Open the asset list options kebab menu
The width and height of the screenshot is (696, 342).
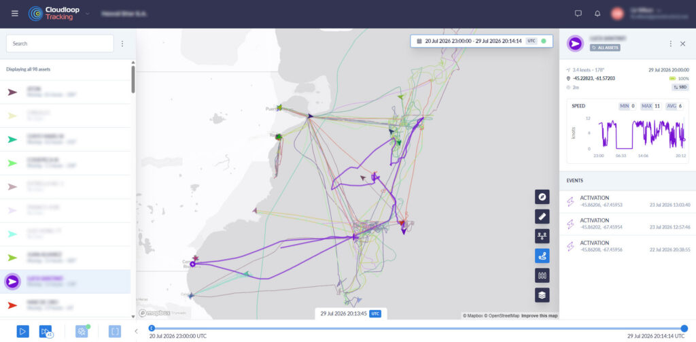[x=122, y=44]
